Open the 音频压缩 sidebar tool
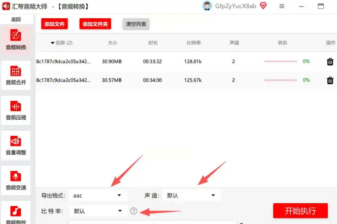The height and width of the screenshot is (224, 337). point(16,110)
